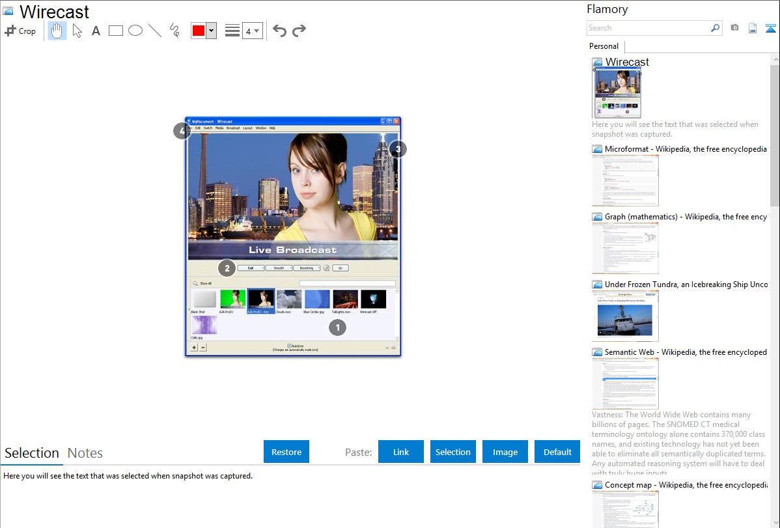
Task: Click the Vastness description text under Semantic Web
Action: pyautogui.click(x=678, y=443)
